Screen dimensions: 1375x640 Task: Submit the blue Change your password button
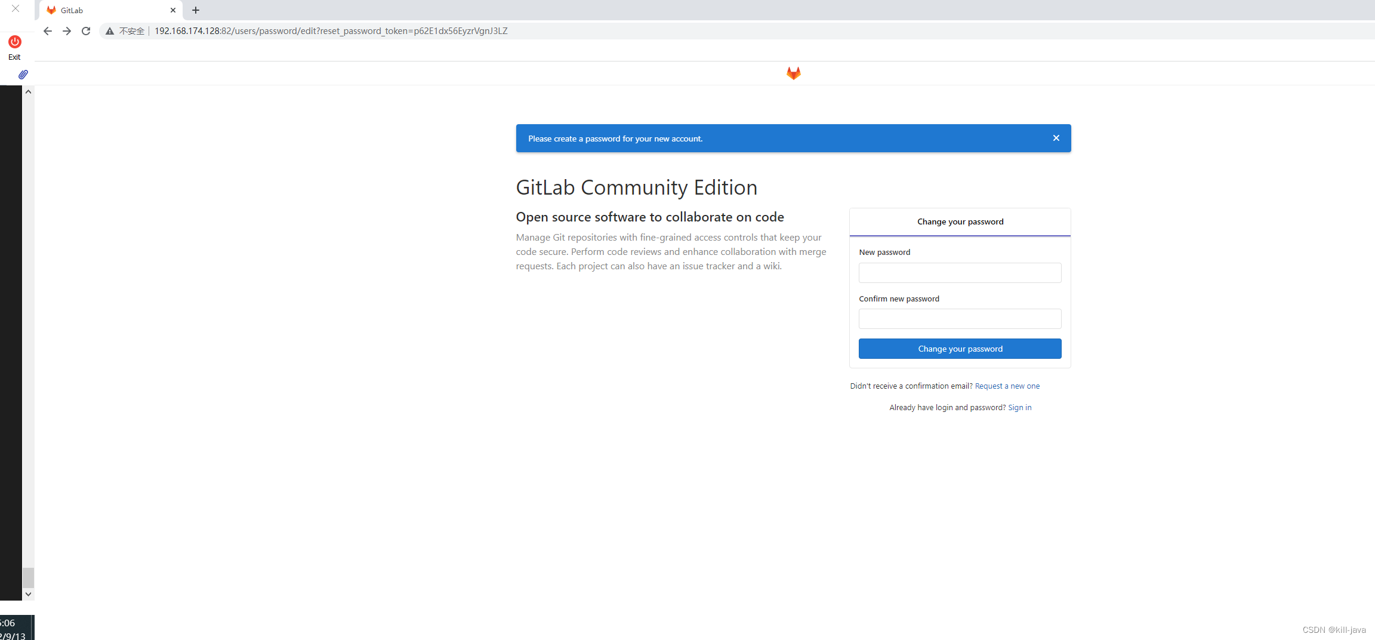[x=960, y=349]
